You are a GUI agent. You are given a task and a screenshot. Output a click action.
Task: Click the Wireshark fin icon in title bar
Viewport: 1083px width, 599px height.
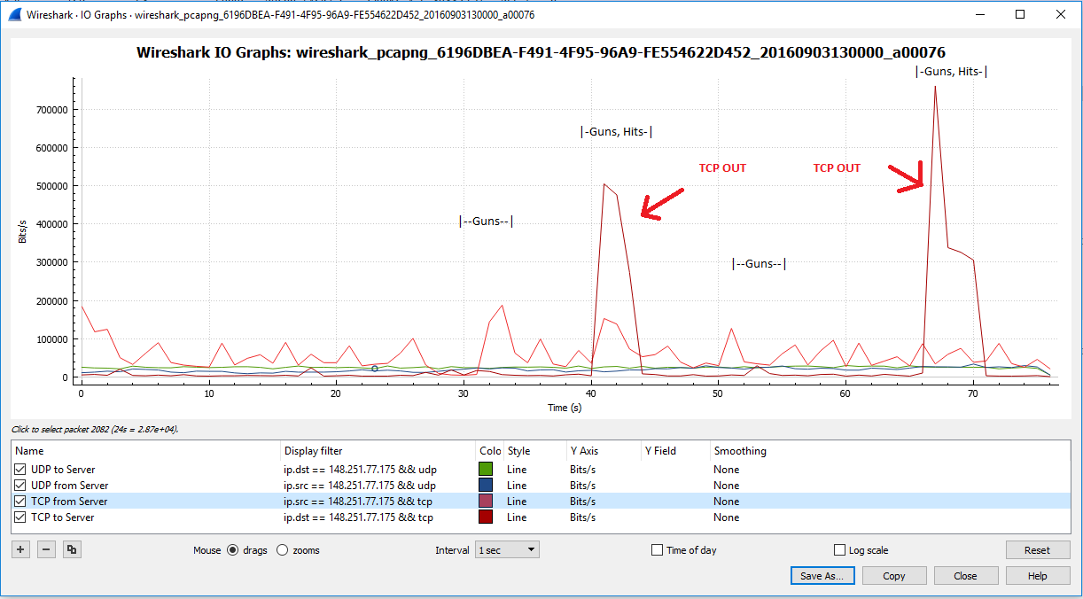click(14, 15)
